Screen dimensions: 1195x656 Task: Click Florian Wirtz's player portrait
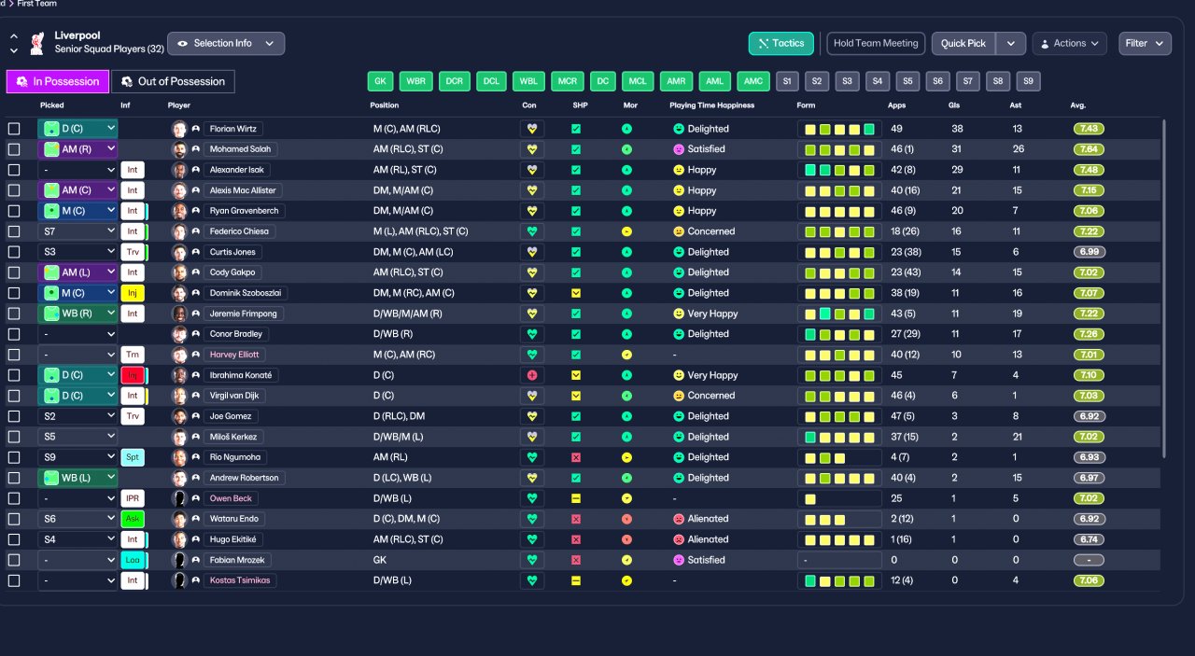[179, 129]
